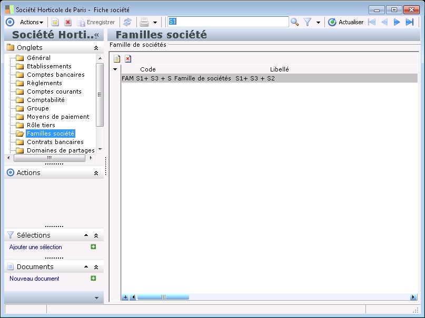Select Moyens de paiement in the tree
Viewport: 425px width, 318px height.
[x=58, y=117]
